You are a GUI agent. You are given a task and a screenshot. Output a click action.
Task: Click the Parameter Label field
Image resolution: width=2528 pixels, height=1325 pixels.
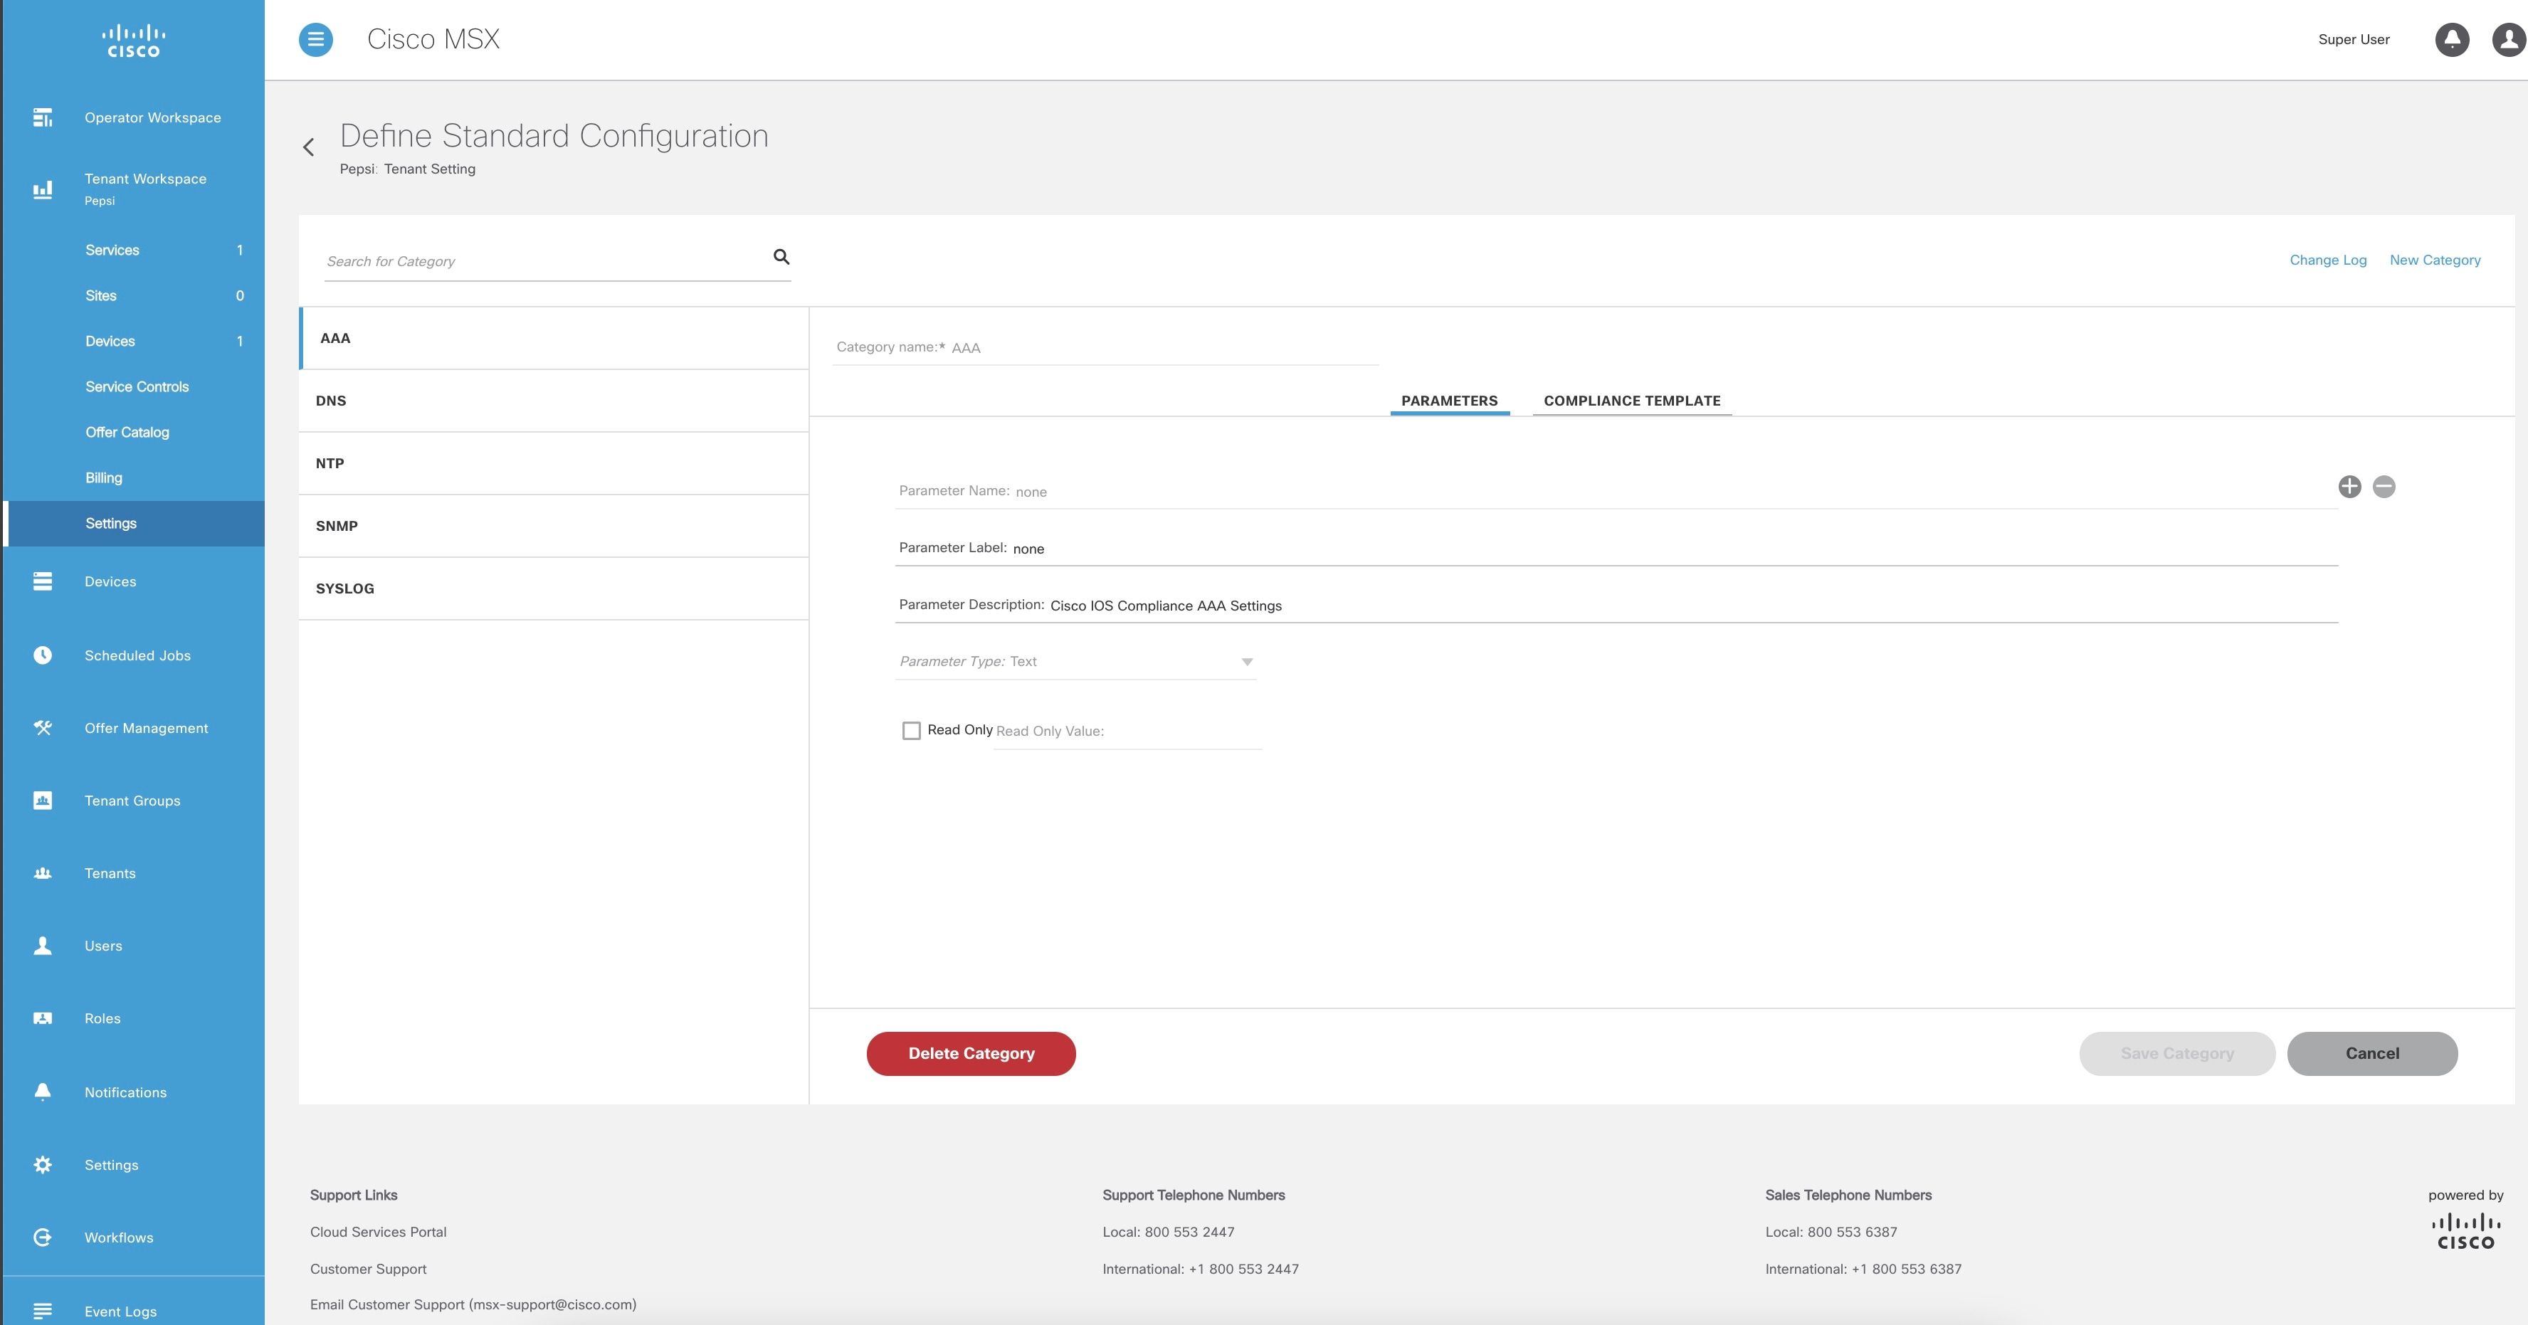pos(1616,548)
